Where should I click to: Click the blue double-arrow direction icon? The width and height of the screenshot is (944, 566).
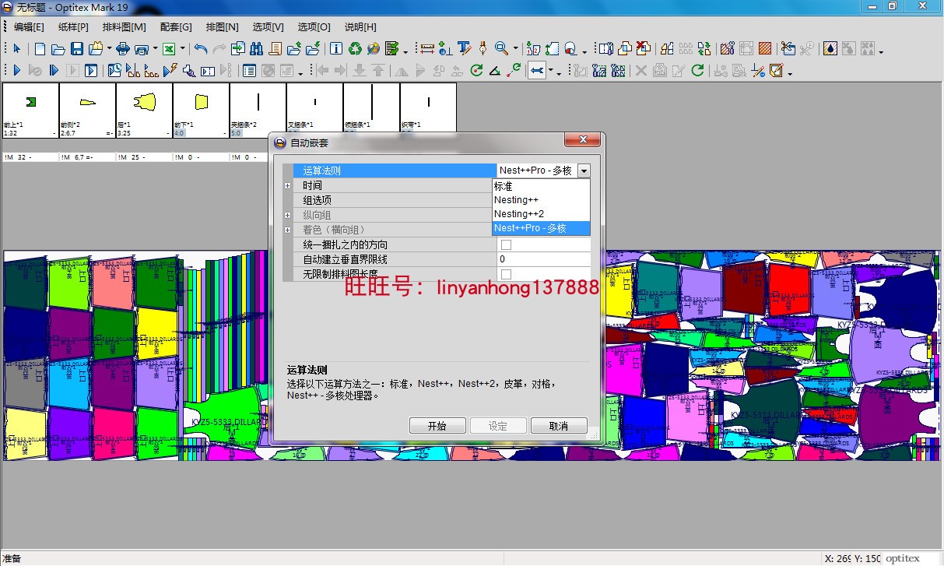click(x=536, y=70)
